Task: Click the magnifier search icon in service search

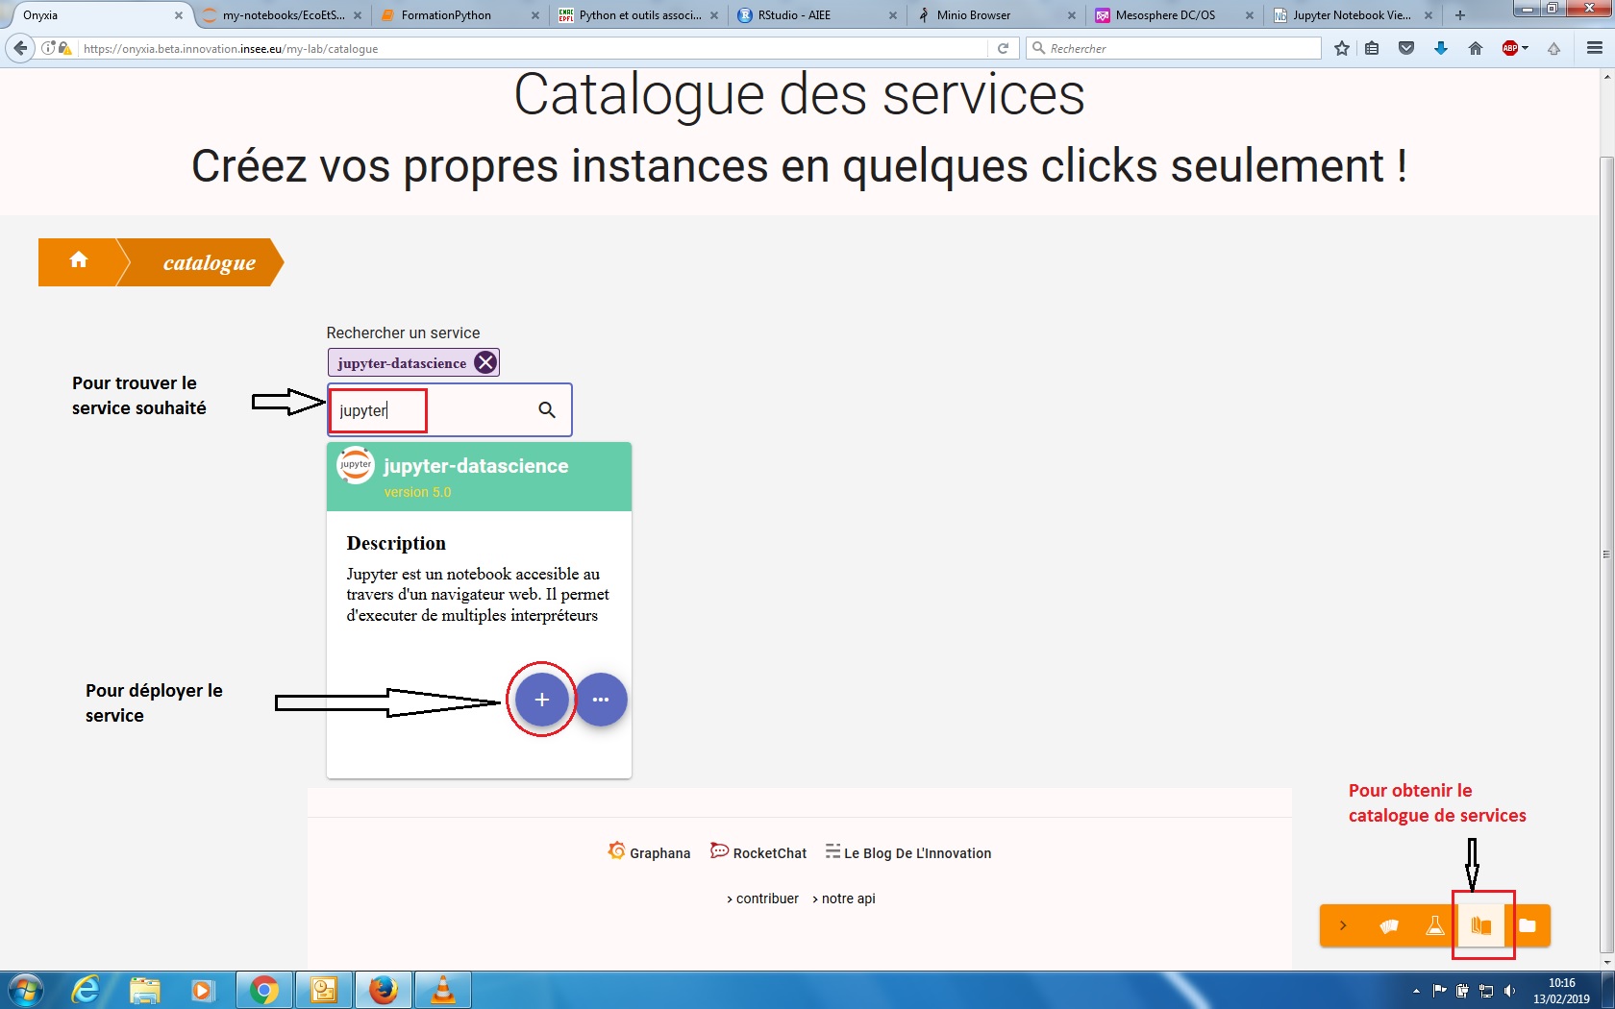Action: [x=547, y=410]
